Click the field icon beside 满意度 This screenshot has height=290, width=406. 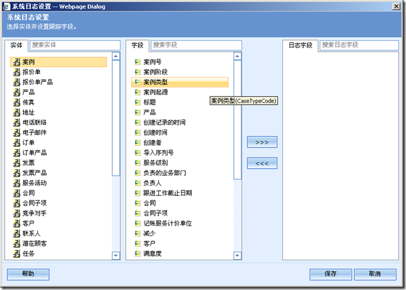pyautogui.click(x=137, y=253)
